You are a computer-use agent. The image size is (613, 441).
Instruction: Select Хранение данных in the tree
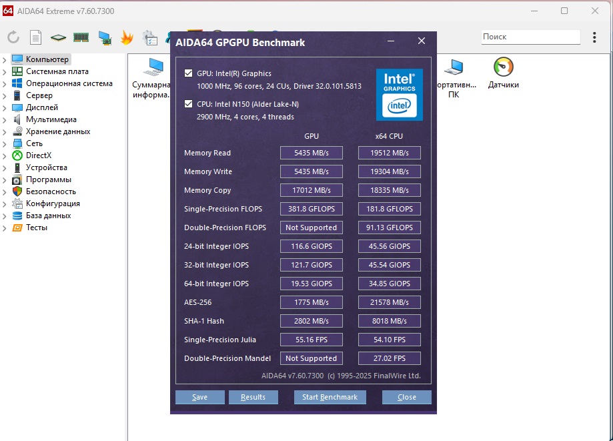click(x=58, y=131)
